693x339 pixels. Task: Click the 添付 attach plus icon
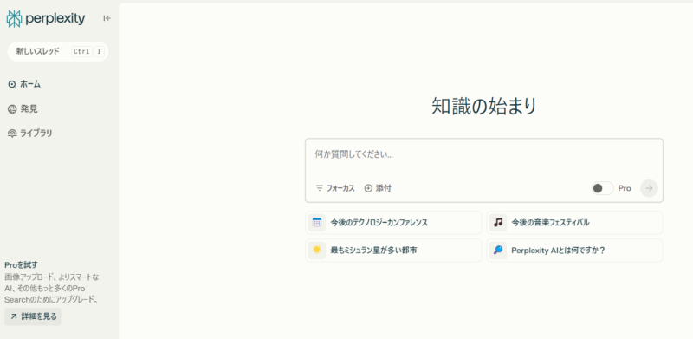[x=368, y=188]
